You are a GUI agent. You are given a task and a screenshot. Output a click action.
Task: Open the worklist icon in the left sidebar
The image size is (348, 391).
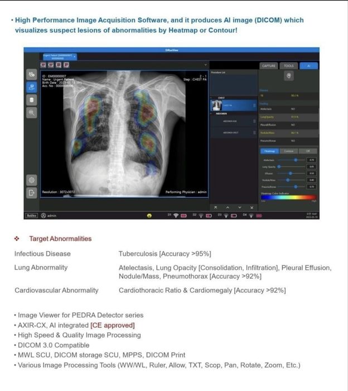click(32, 74)
